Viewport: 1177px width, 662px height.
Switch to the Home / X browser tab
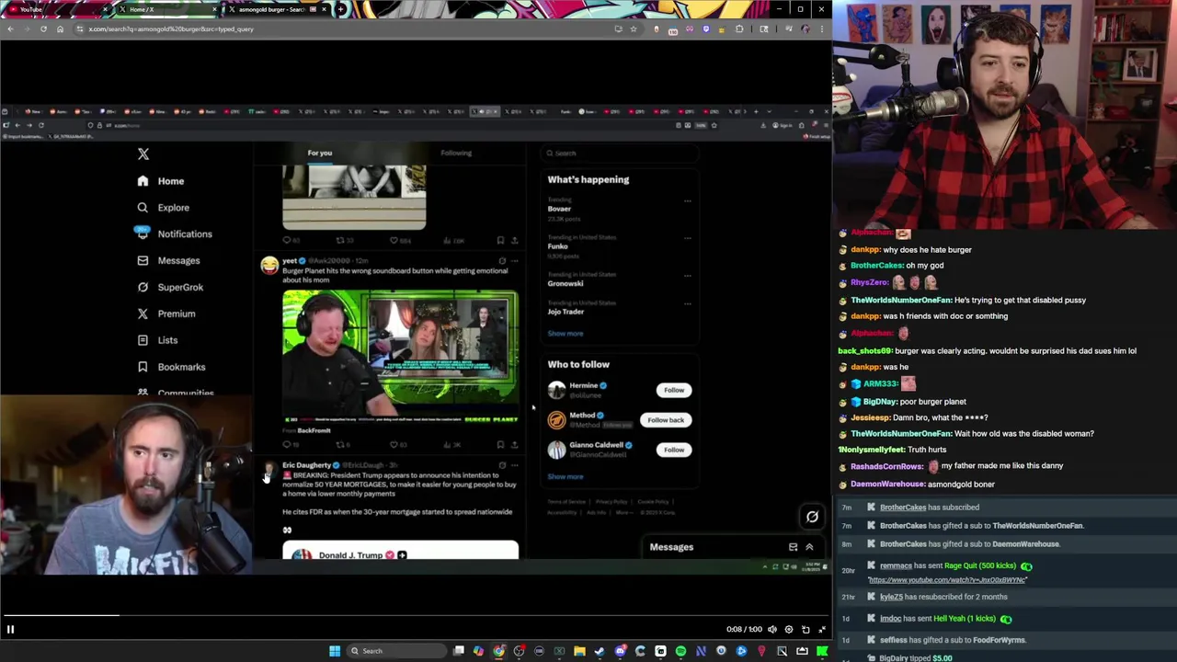(166, 9)
